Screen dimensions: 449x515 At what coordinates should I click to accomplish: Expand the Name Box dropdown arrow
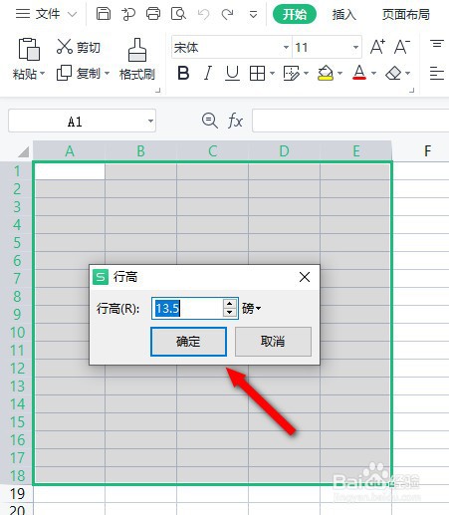tap(150, 121)
